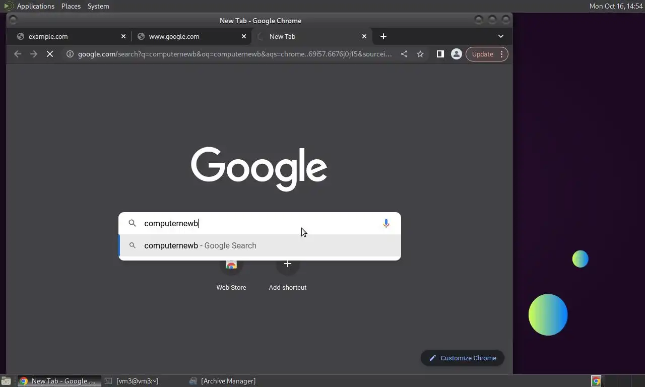Viewport: 645px width, 387px height.
Task: Start voice search with microphone icon
Action: pyautogui.click(x=386, y=223)
